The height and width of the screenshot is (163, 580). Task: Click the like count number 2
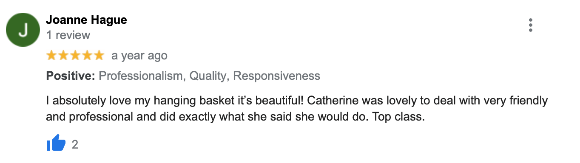click(x=75, y=144)
